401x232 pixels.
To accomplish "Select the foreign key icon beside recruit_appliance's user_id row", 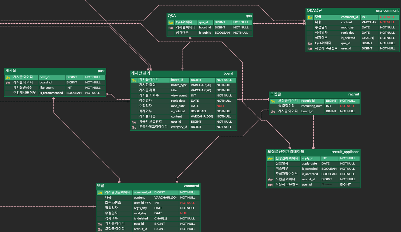I will pos(270,185).
